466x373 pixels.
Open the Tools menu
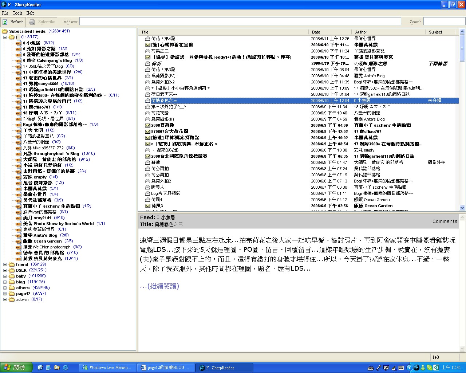pos(17,13)
